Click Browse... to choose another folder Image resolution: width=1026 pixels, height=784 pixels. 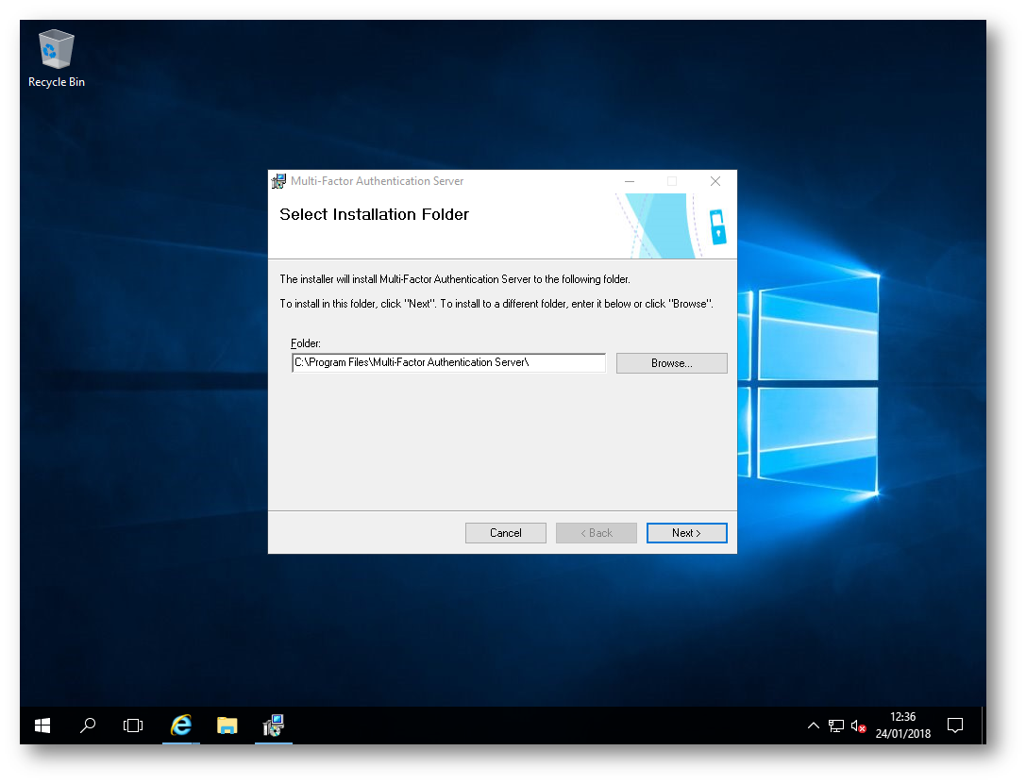[671, 363]
